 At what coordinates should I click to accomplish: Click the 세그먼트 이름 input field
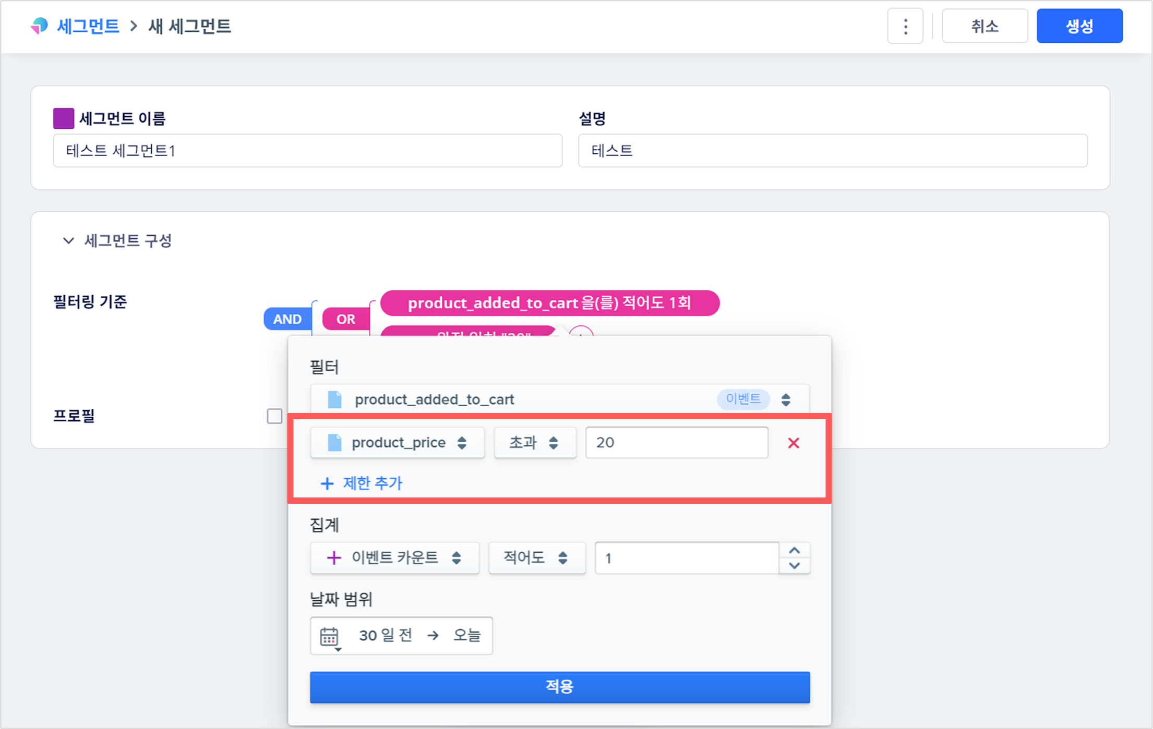[x=307, y=151]
